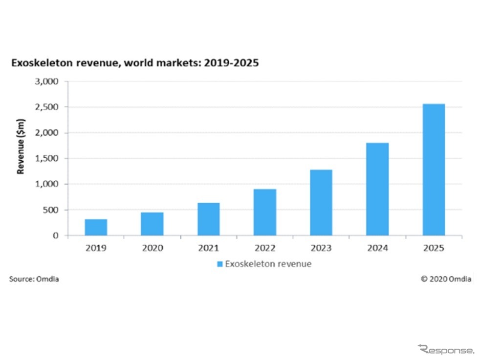Select the 2022 revenue bar
This screenshot has height=360, width=480.
(265, 212)
